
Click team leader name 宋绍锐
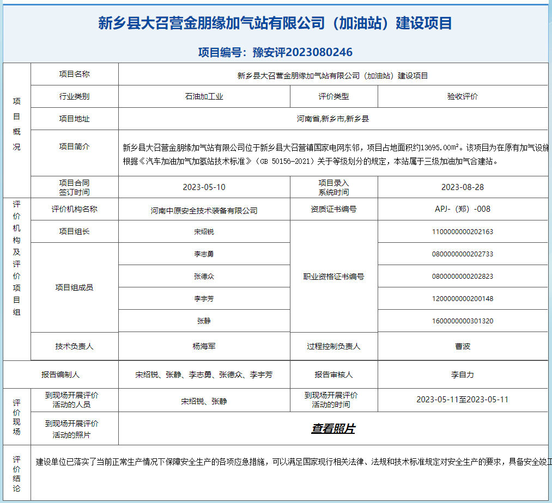click(x=204, y=232)
